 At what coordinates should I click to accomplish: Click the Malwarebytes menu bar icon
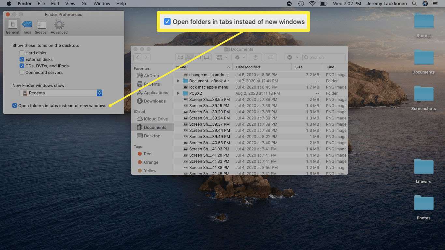pyautogui.click(x=289, y=4)
